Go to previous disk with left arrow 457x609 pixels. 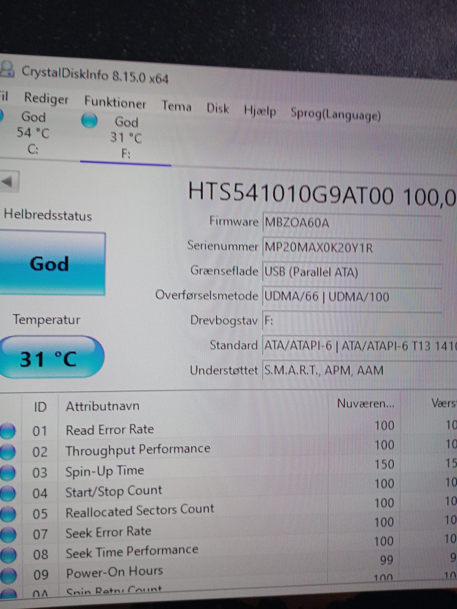click(9, 181)
